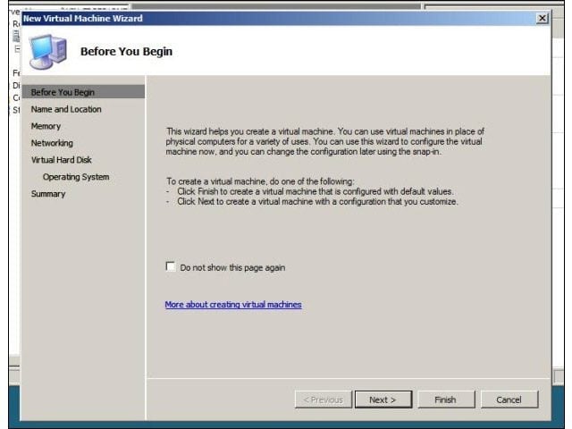Enable Do not show this page again

(x=171, y=266)
